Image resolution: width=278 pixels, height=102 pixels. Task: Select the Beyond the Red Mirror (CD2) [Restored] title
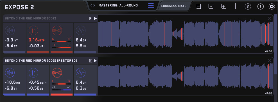point(41,61)
